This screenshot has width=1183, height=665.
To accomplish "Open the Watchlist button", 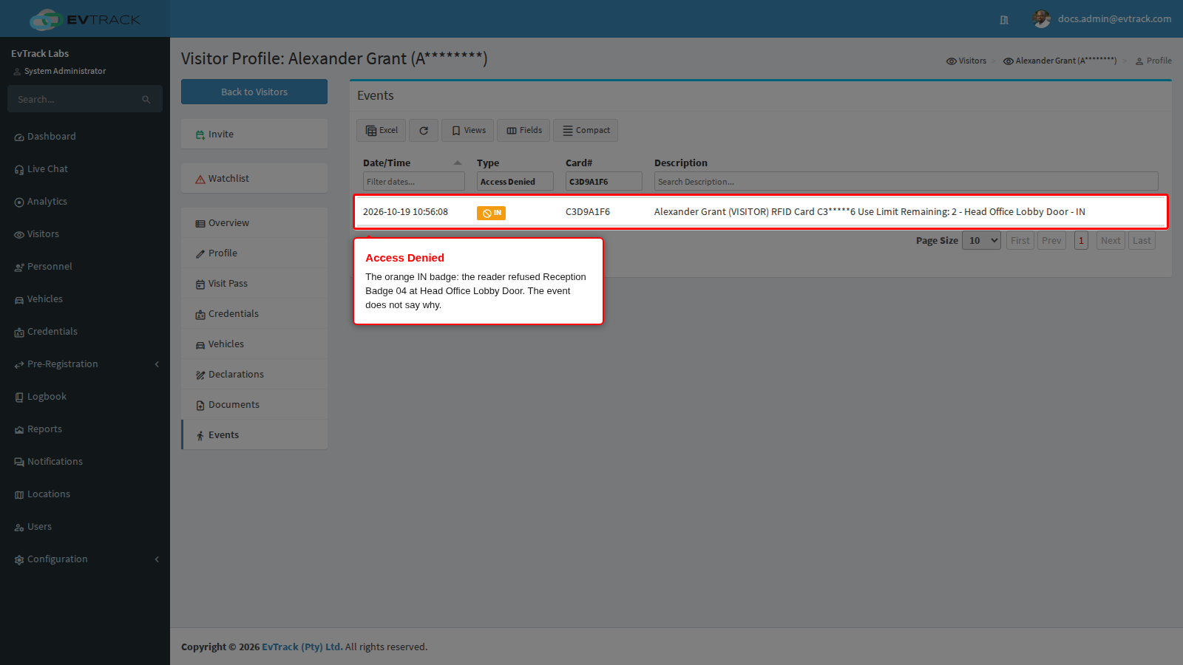I will (254, 179).
